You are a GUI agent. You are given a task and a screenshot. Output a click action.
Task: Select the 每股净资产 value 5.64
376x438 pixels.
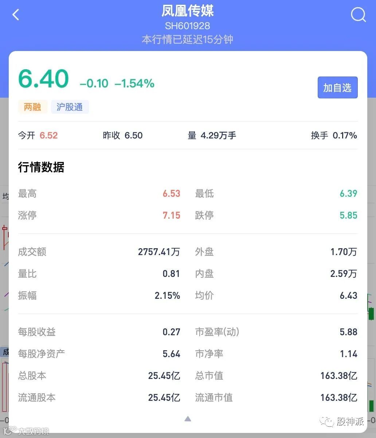(x=172, y=354)
